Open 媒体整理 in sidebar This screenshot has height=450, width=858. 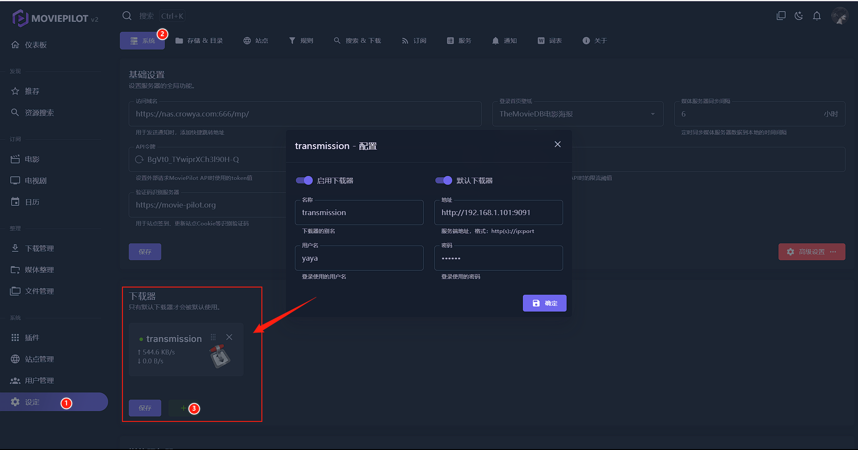[x=54, y=270]
